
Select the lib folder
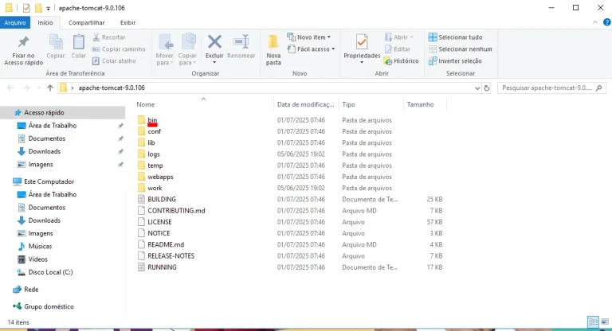[151, 142]
